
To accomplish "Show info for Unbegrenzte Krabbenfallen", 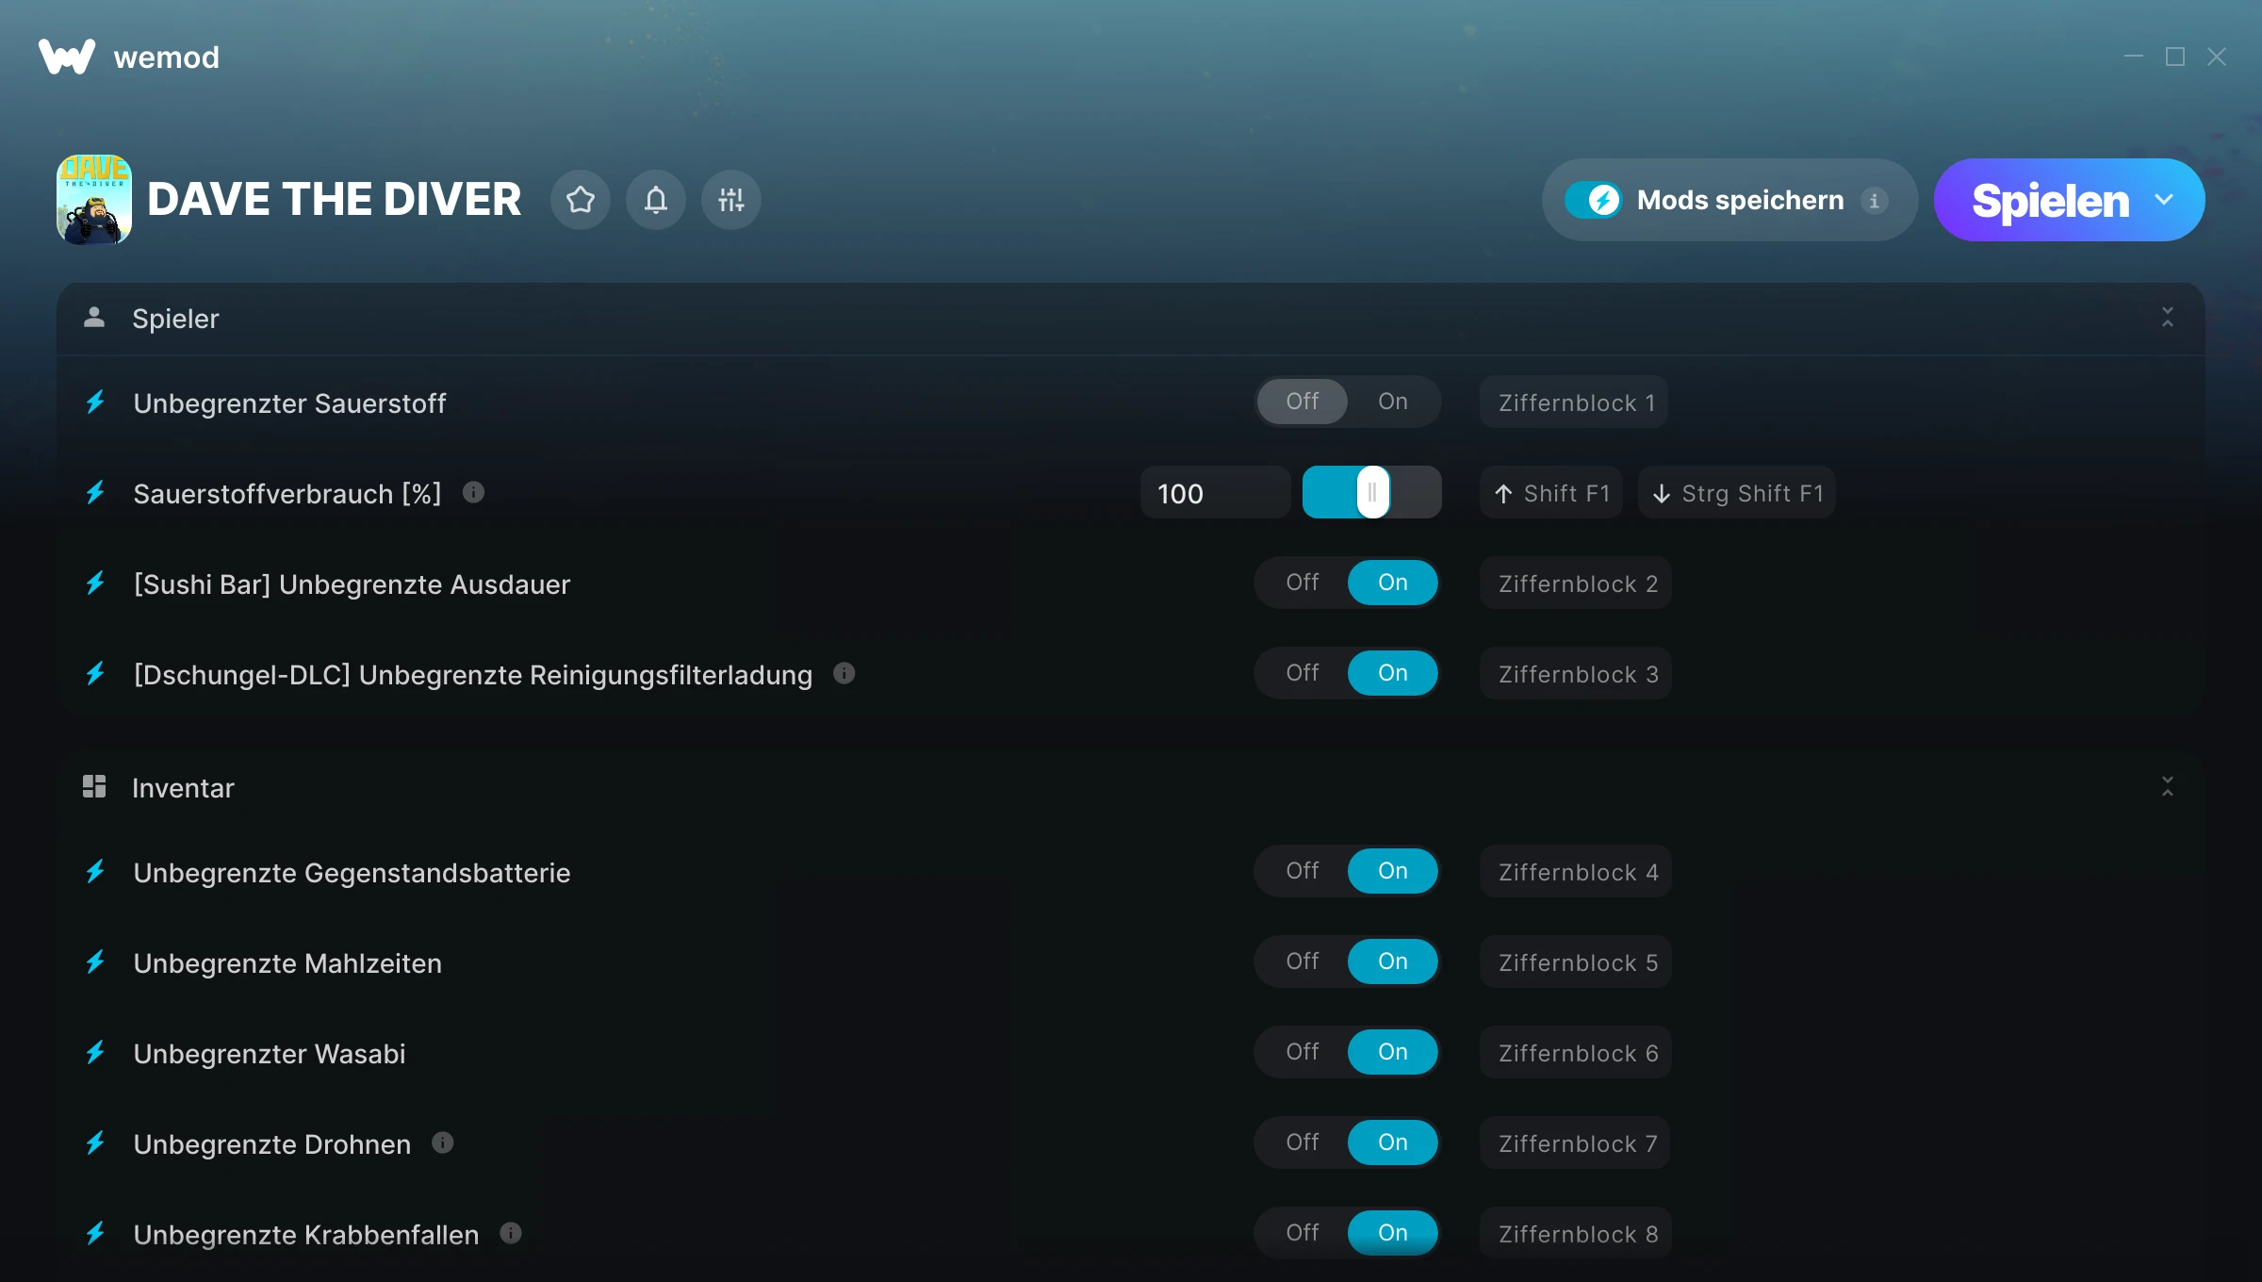I will (511, 1233).
